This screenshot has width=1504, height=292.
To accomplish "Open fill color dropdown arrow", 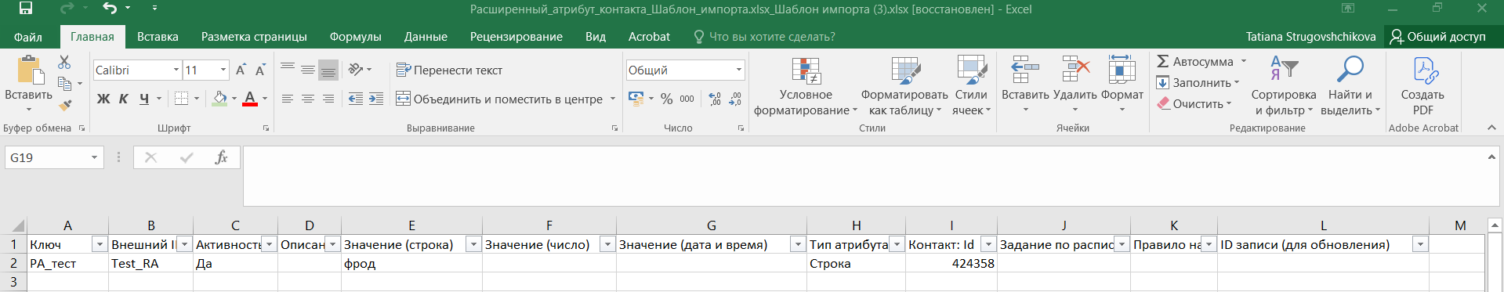I will (234, 99).
